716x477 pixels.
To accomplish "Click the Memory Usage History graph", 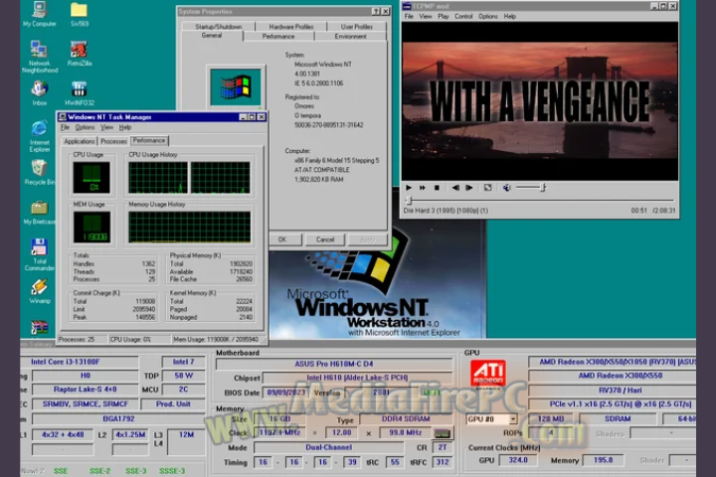I will [x=190, y=228].
